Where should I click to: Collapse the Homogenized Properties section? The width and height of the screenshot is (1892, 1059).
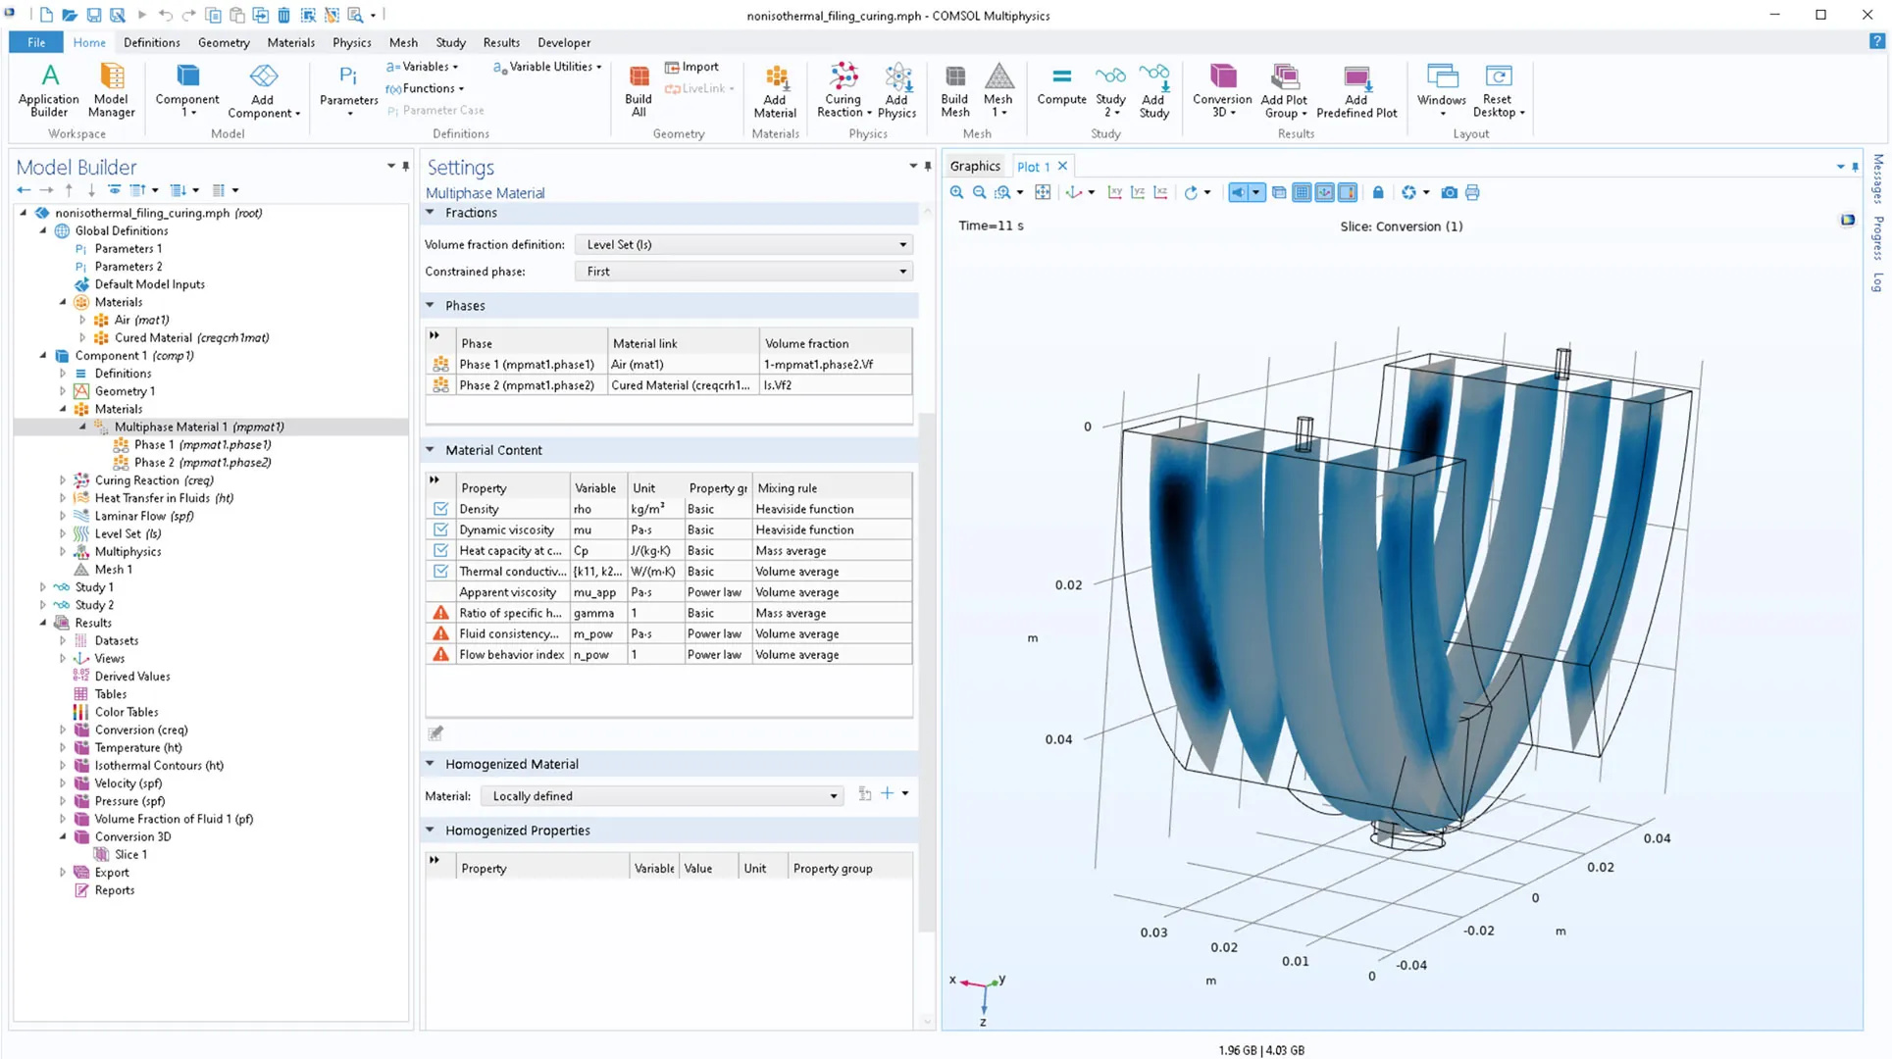click(430, 830)
